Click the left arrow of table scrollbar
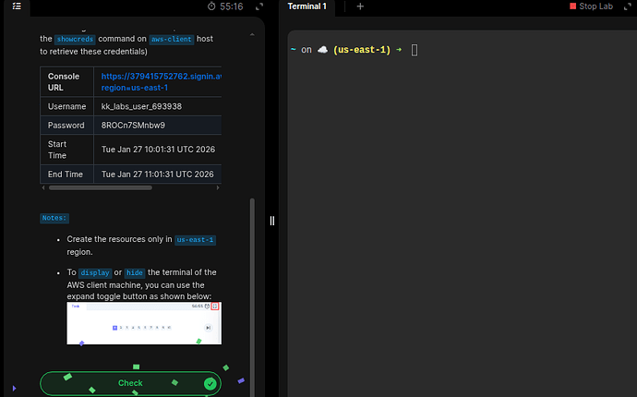This screenshot has width=637, height=397. tap(43, 187)
